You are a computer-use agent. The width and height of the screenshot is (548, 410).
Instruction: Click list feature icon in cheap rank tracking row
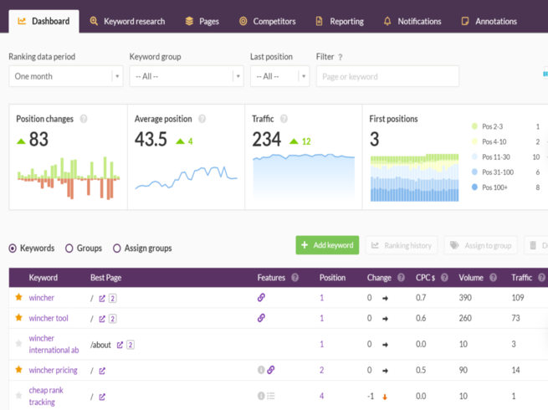(271, 396)
